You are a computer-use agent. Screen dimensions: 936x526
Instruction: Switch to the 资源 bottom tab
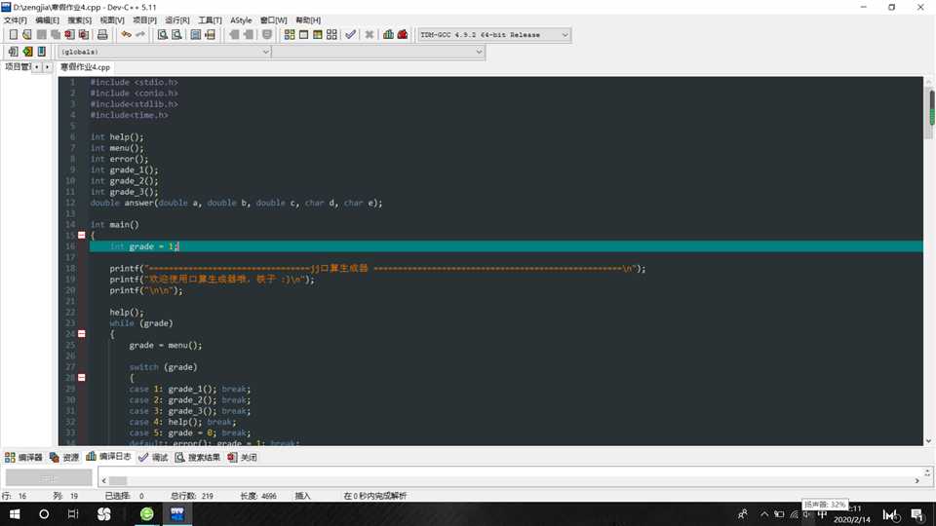(64, 458)
